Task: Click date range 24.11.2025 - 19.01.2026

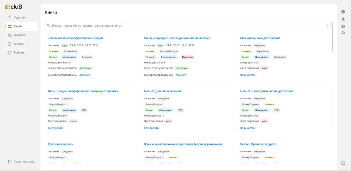Action: (x=180, y=46)
